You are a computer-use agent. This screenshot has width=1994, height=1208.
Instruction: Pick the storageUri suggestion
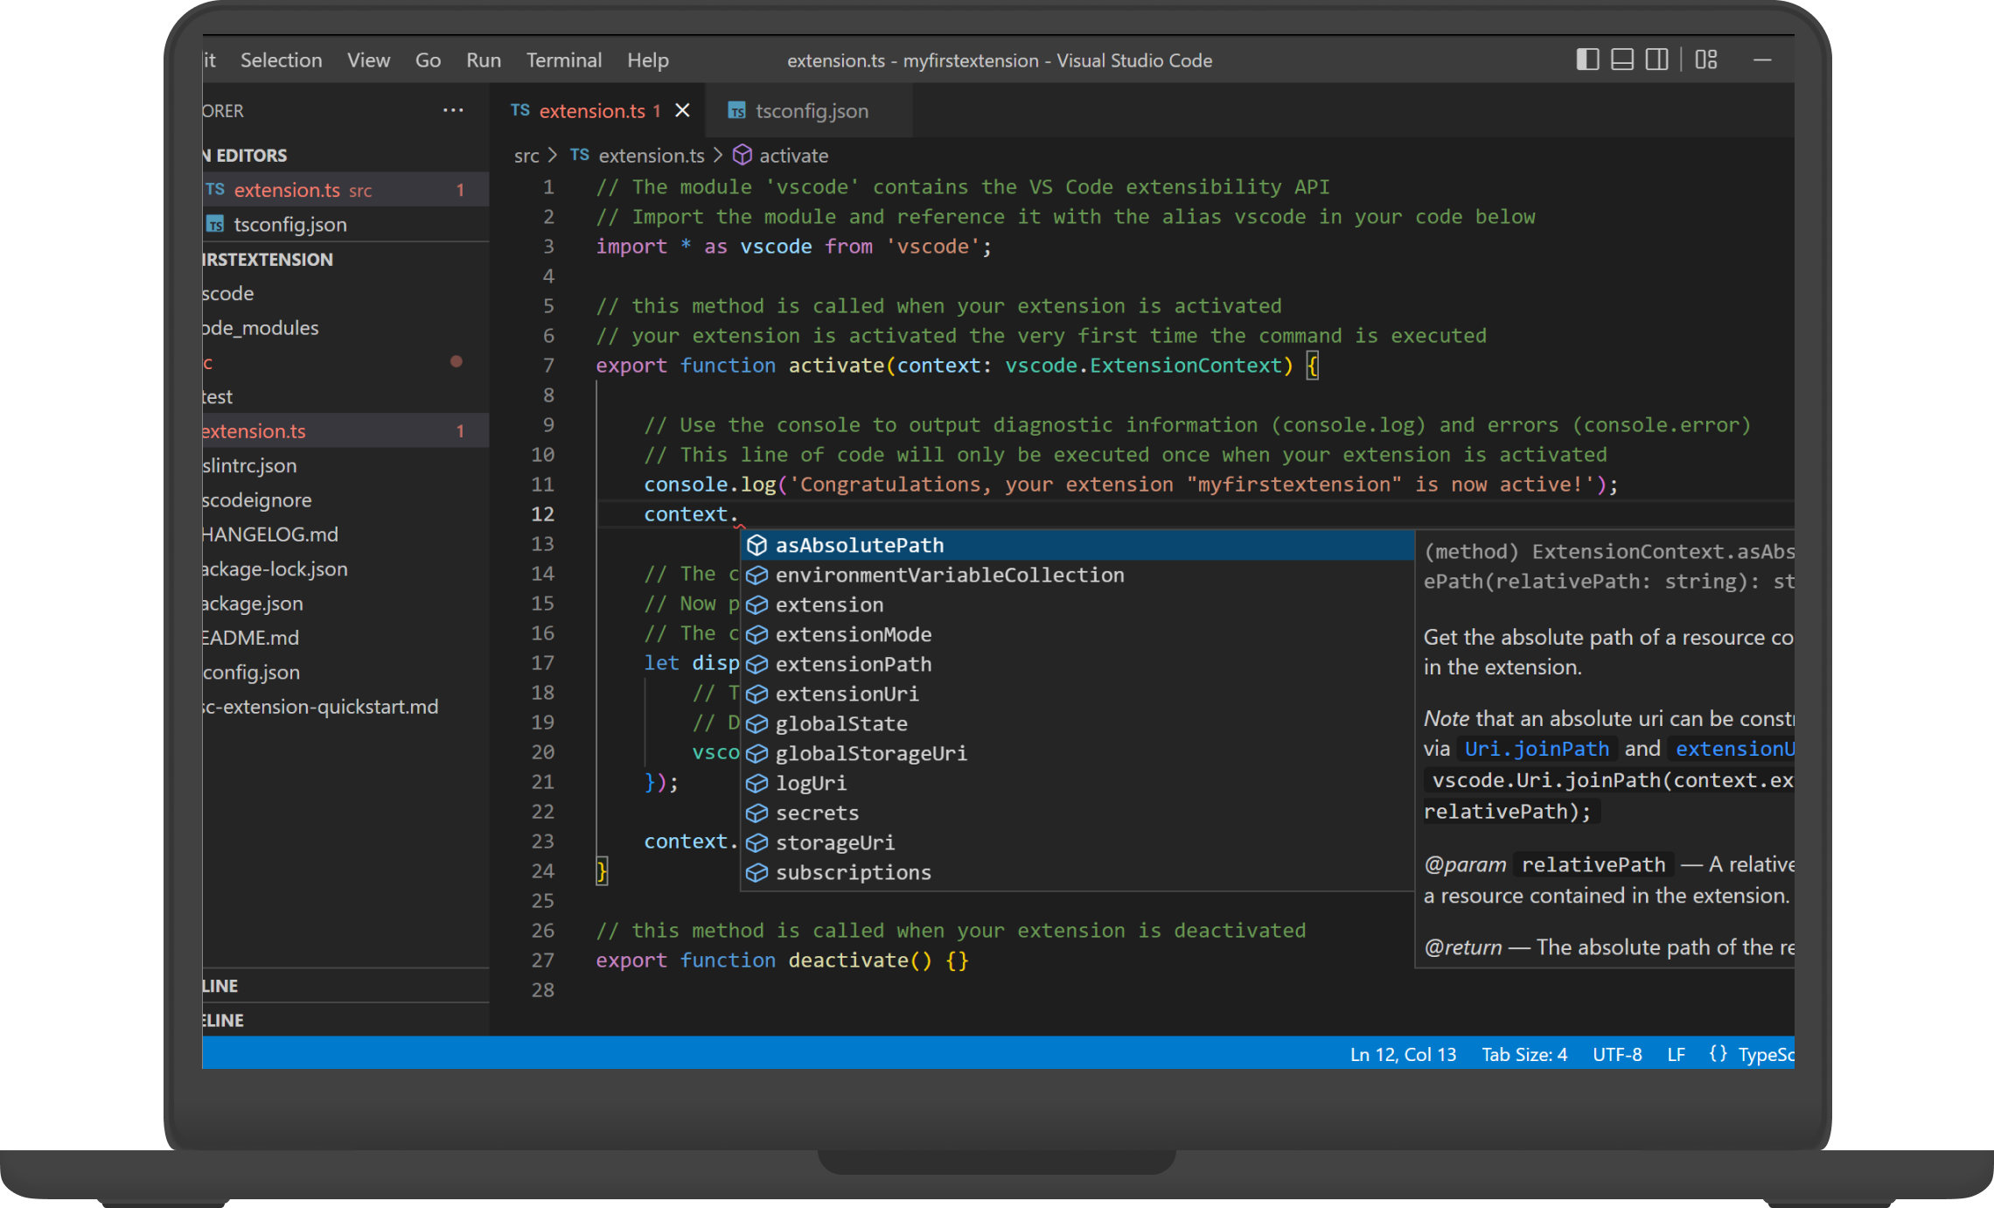point(1077,842)
